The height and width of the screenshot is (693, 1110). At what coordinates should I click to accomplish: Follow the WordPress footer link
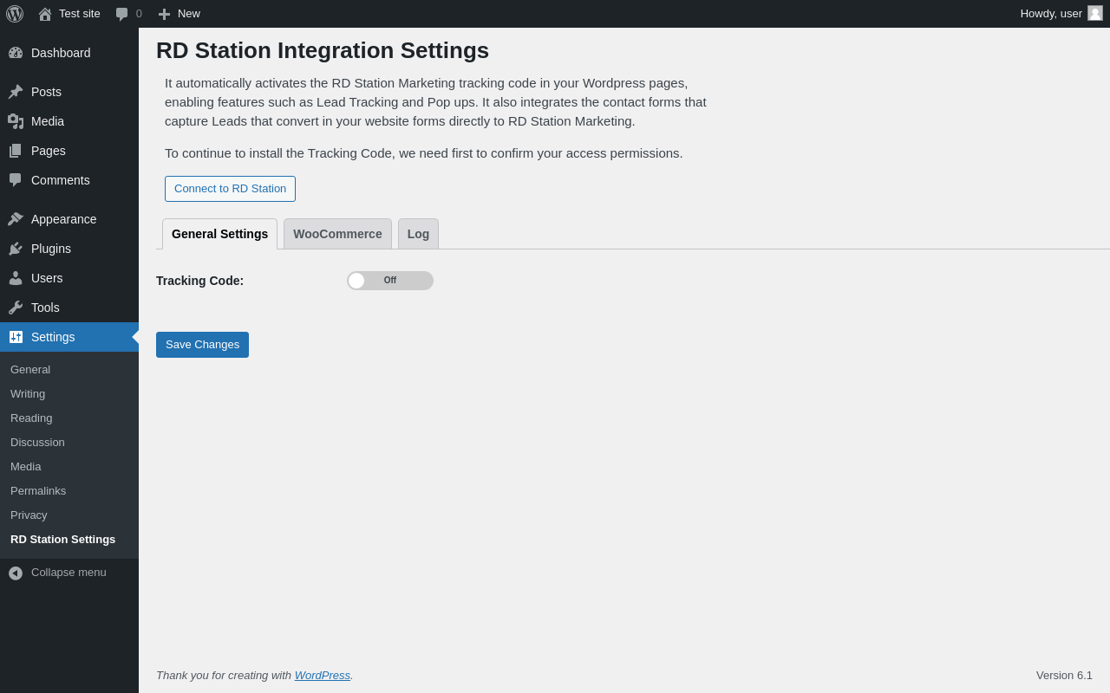tap(323, 676)
